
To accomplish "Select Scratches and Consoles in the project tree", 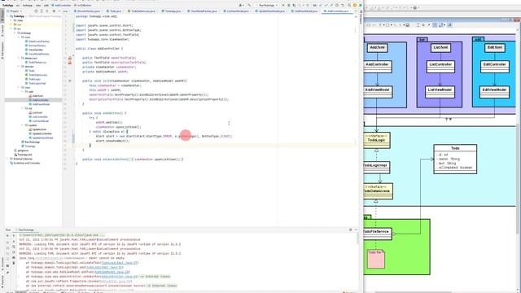I will pos(26,163).
